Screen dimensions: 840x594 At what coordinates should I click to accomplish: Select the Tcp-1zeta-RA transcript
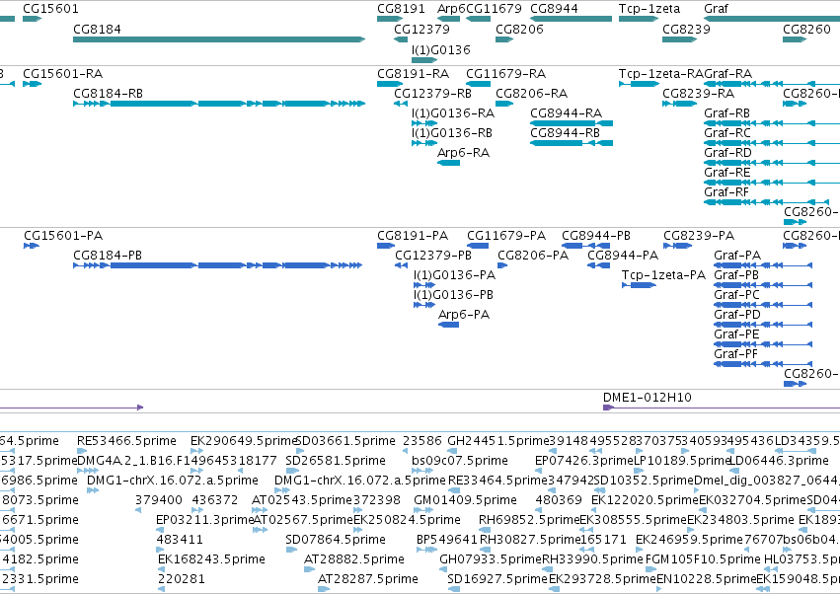click(639, 84)
